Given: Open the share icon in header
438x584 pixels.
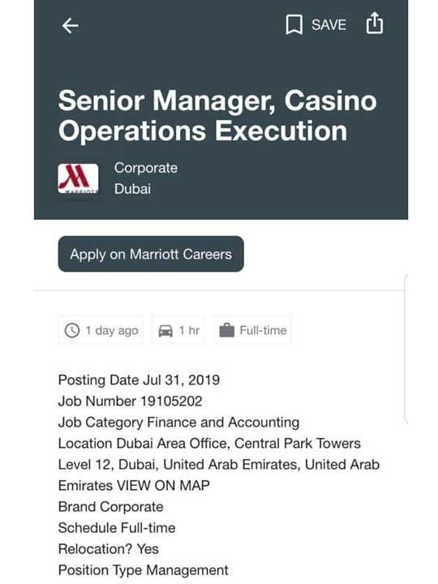Looking at the screenshot, I should (x=374, y=23).
